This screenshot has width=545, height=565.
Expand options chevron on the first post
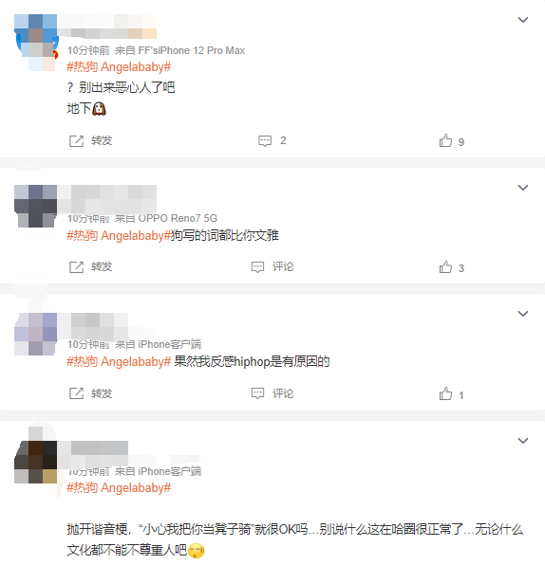coord(523,20)
